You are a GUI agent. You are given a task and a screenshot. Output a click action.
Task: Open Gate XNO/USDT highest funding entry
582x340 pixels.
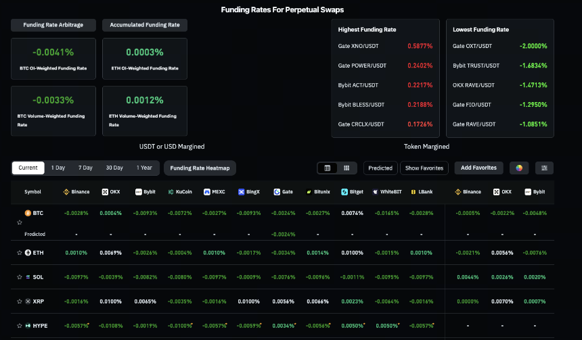click(385, 46)
